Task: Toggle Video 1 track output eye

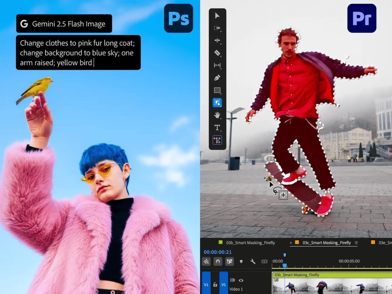Action: 241,280
